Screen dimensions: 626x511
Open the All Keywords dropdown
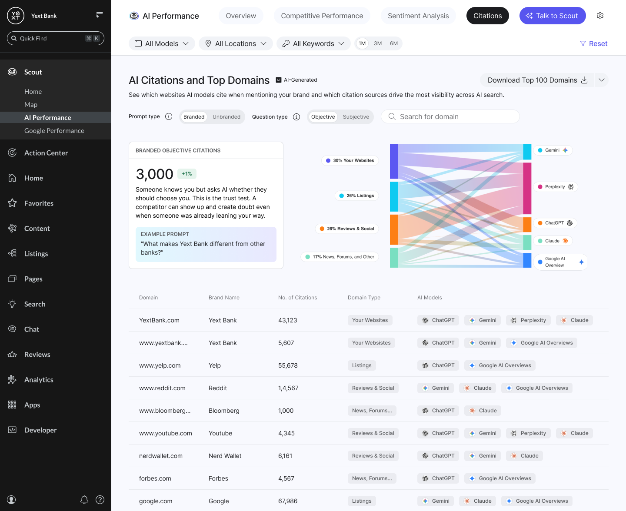[313, 43]
